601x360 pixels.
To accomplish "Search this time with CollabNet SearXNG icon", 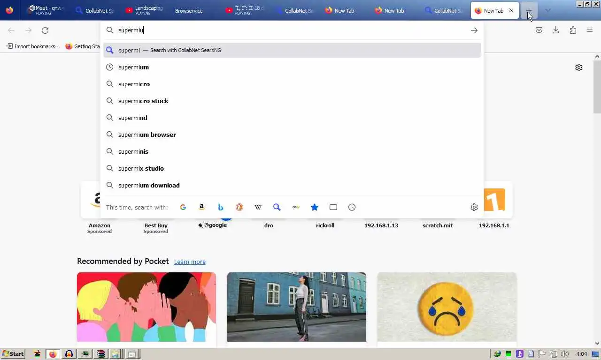I will (x=277, y=207).
